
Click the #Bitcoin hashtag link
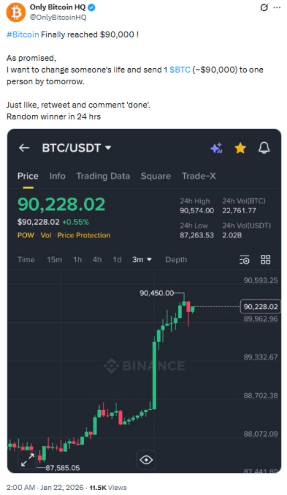[x=23, y=35]
